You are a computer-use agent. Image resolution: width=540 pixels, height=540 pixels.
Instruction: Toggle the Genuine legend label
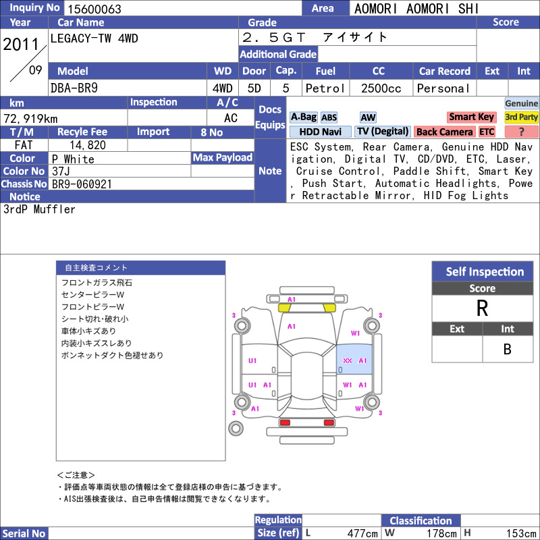(x=521, y=103)
